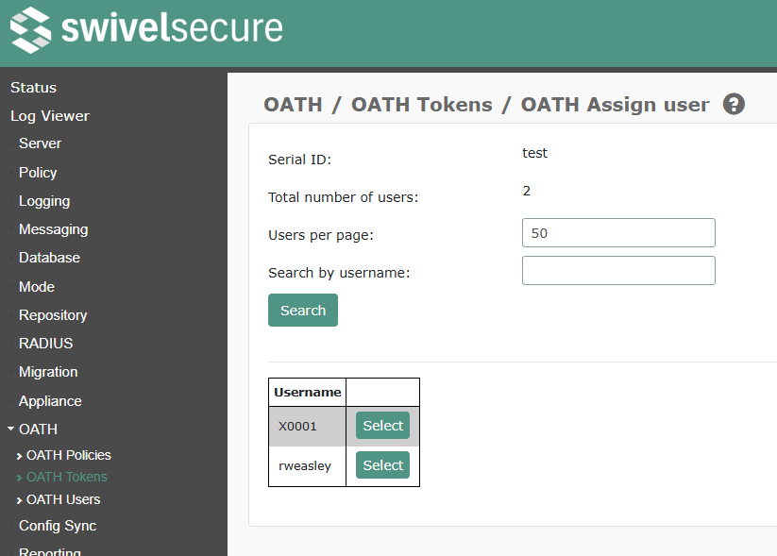Image resolution: width=777 pixels, height=556 pixels.
Task: Click the Serial ID label
Action: pyautogui.click(x=299, y=160)
